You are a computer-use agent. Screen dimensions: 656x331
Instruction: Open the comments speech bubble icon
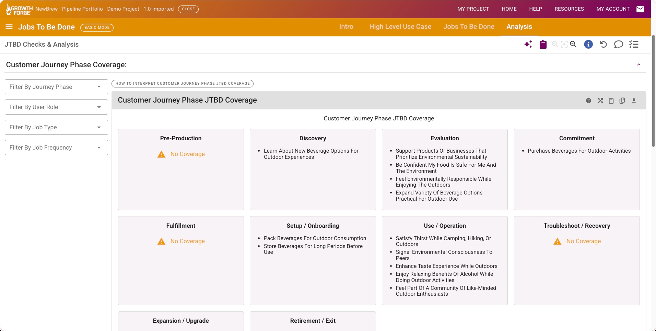(x=618, y=44)
